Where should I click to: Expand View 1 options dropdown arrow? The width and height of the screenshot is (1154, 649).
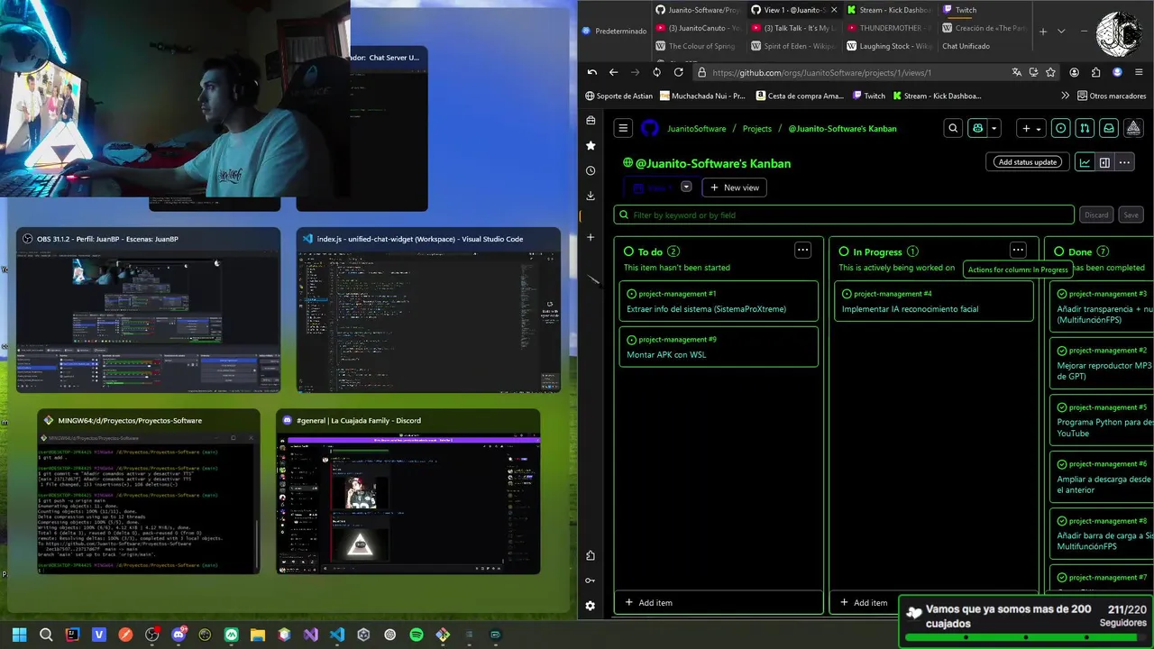[x=686, y=187]
